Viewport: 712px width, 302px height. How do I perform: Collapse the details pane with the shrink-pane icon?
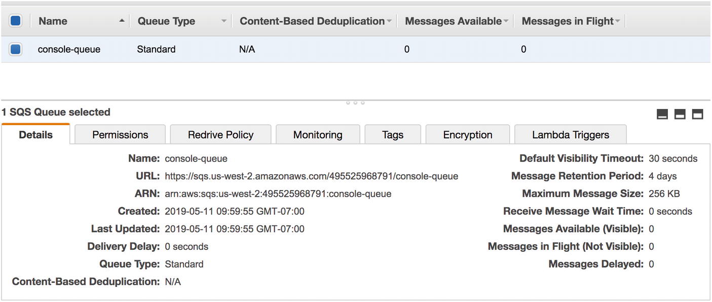[662, 115]
